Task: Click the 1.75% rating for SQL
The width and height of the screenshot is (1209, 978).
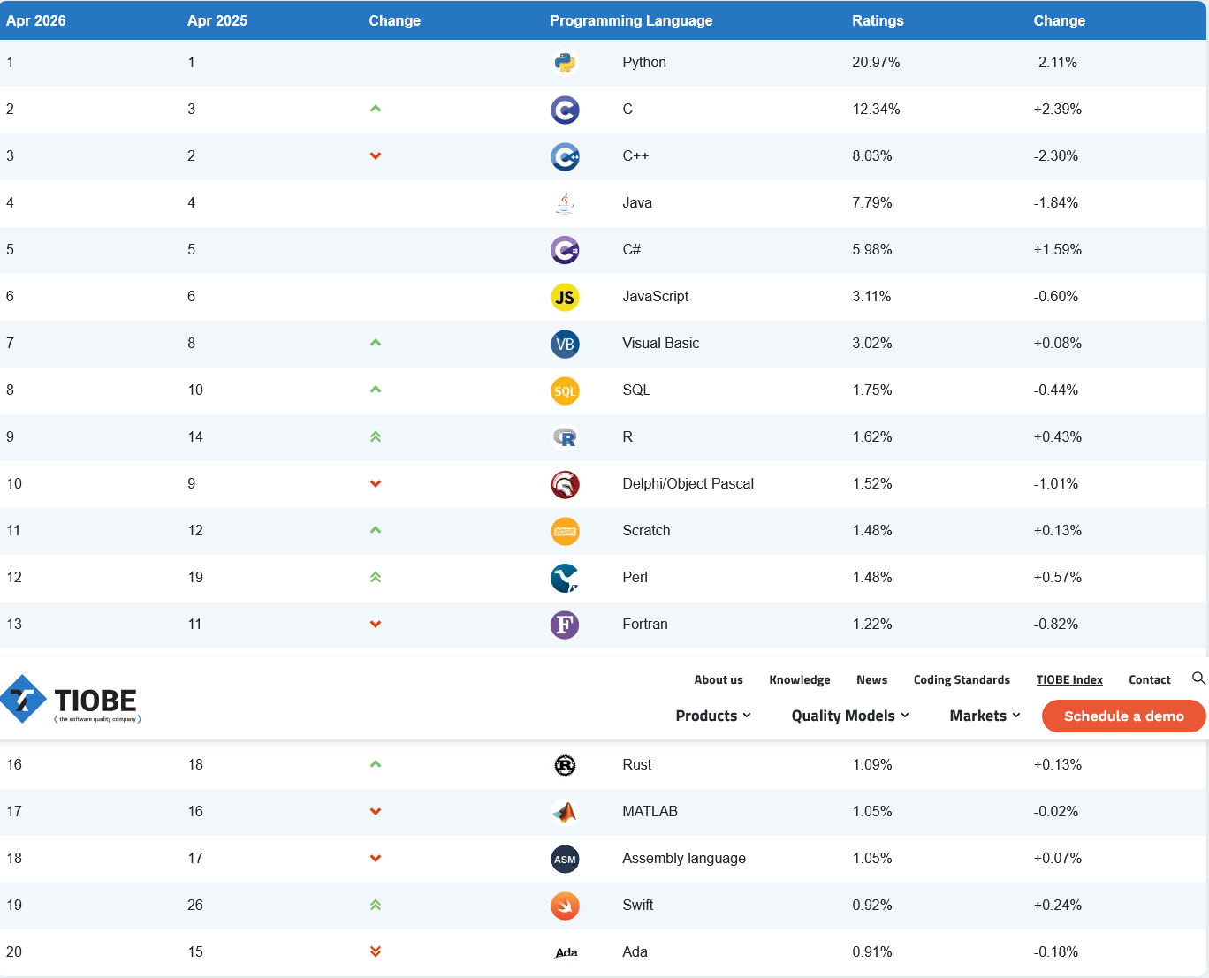Action: click(x=872, y=390)
